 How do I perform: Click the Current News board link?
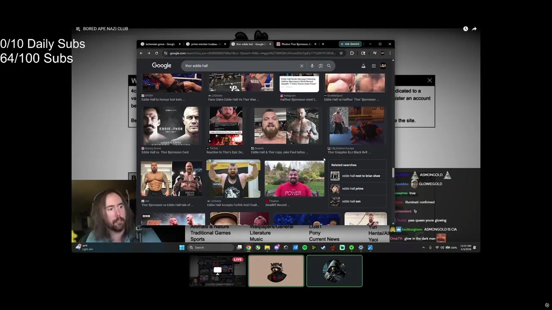click(324, 239)
